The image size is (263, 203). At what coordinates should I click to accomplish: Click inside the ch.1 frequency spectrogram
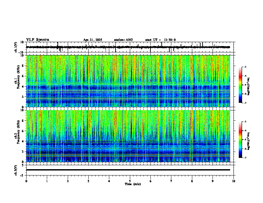(x=128, y=81)
